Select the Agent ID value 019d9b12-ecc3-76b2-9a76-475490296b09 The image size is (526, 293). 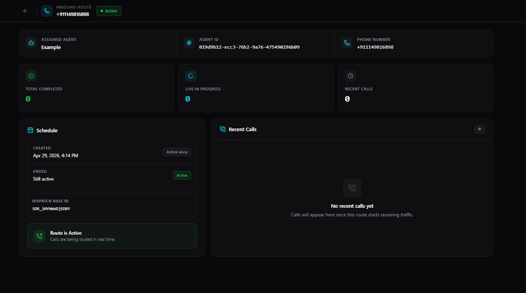point(249,47)
